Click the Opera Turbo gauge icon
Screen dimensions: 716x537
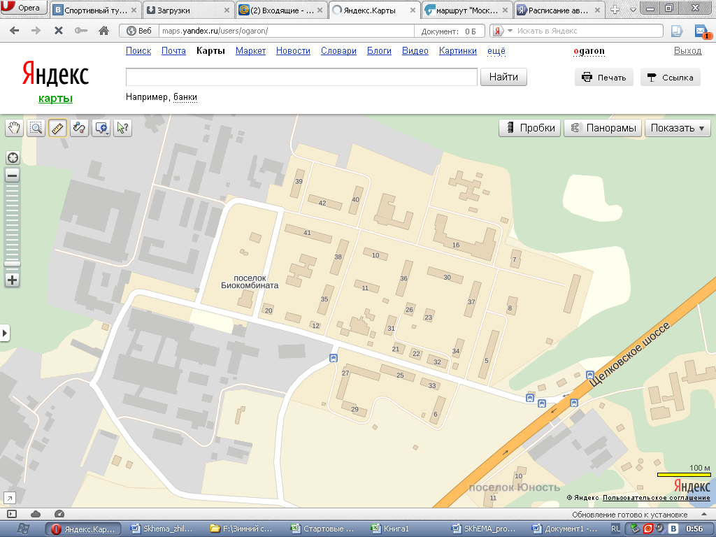tap(59, 514)
